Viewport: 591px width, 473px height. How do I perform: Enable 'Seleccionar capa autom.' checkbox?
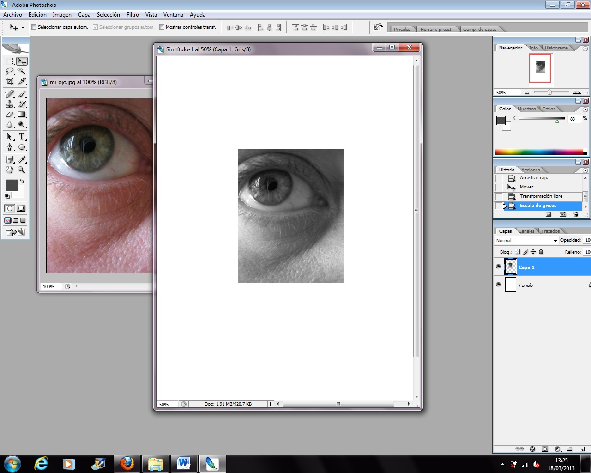tap(34, 27)
